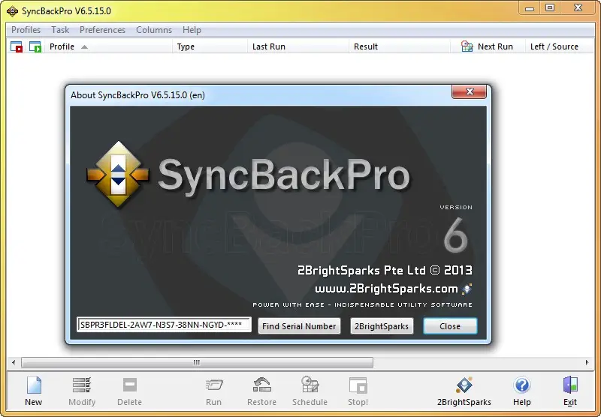Open the www.2BrightSparks.com link
Image resolution: width=601 pixels, height=417 pixels.
click(x=386, y=289)
